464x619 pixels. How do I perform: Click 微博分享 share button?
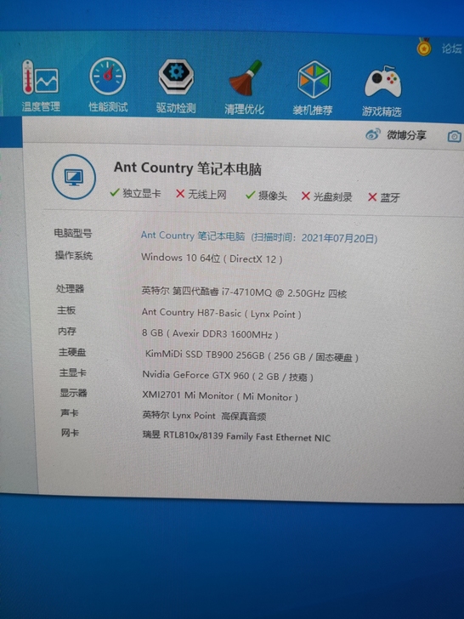406,135
